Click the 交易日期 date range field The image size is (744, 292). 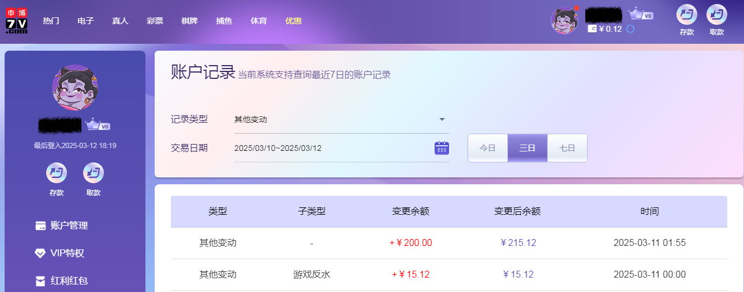point(342,148)
